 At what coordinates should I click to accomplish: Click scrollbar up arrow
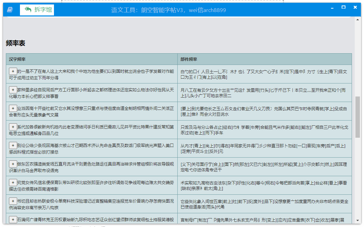click(357, 20)
